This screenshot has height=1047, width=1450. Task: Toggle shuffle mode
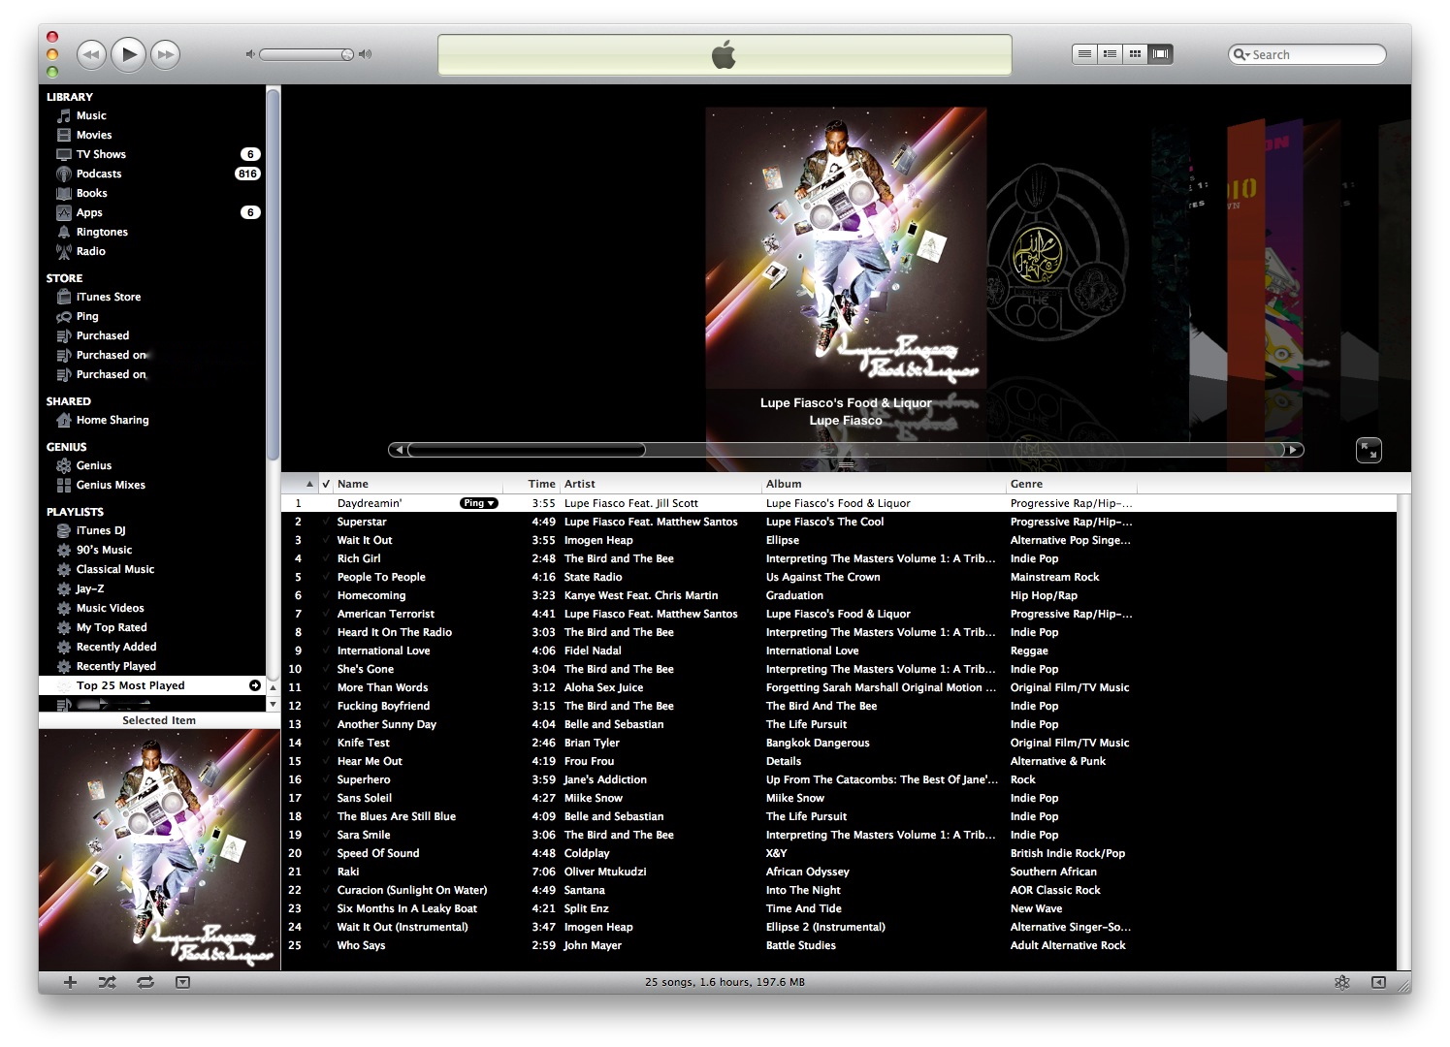click(x=107, y=982)
